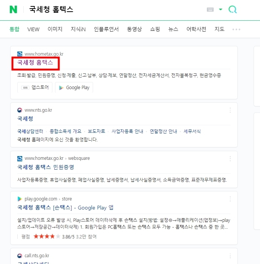Click the Google Play favicon beside play.google.com
This screenshot has height=264, width=260.
click(20, 199)
